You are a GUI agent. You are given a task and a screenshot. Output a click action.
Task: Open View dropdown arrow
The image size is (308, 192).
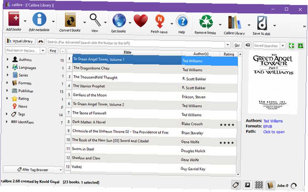(105, 22)
